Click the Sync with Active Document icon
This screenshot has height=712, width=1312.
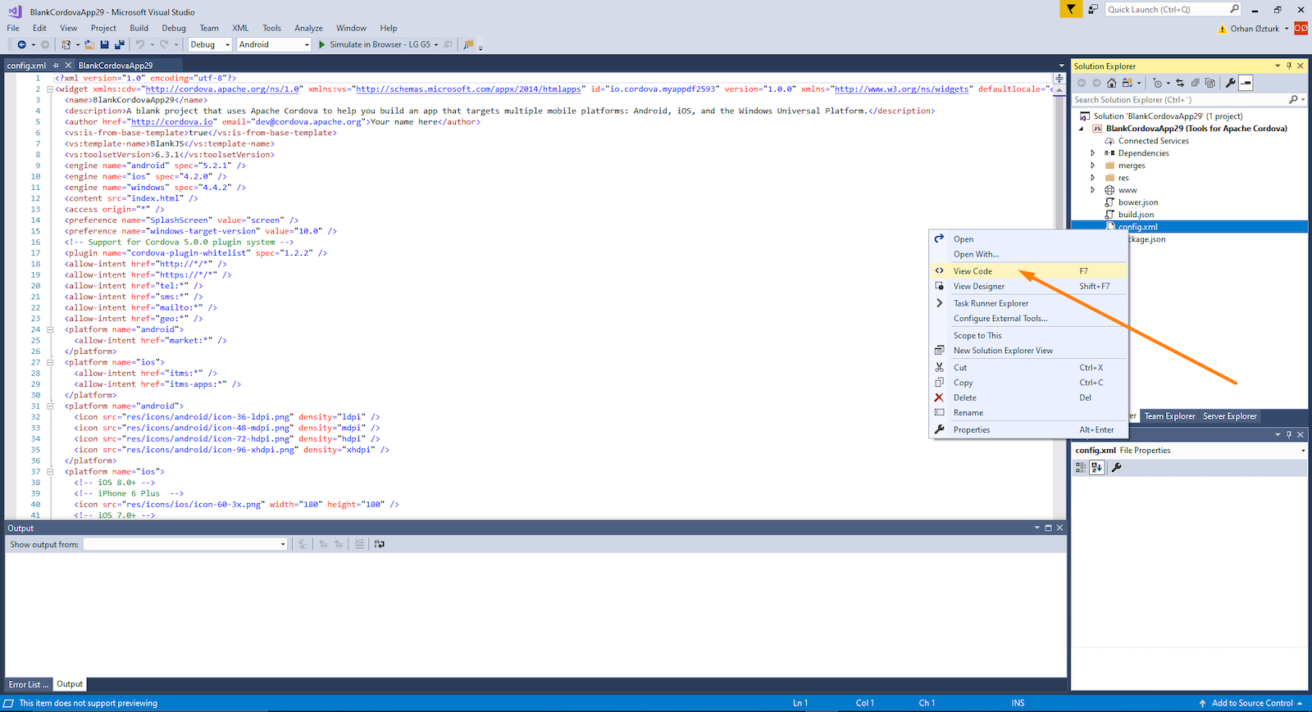pos(1180,83)
